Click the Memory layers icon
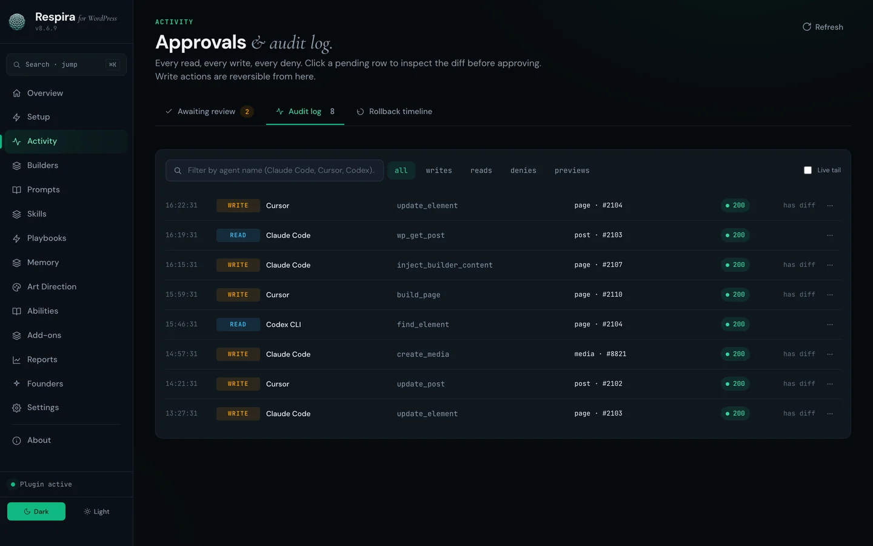 pos(16,263)
